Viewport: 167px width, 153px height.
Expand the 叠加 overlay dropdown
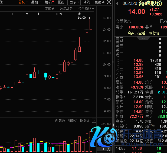click(x=36, y=2)
